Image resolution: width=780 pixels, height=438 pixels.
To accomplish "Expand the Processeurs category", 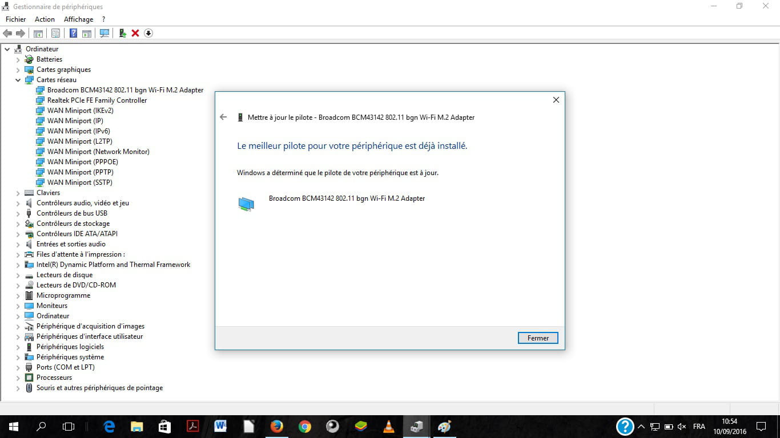I will coord(18,378).
